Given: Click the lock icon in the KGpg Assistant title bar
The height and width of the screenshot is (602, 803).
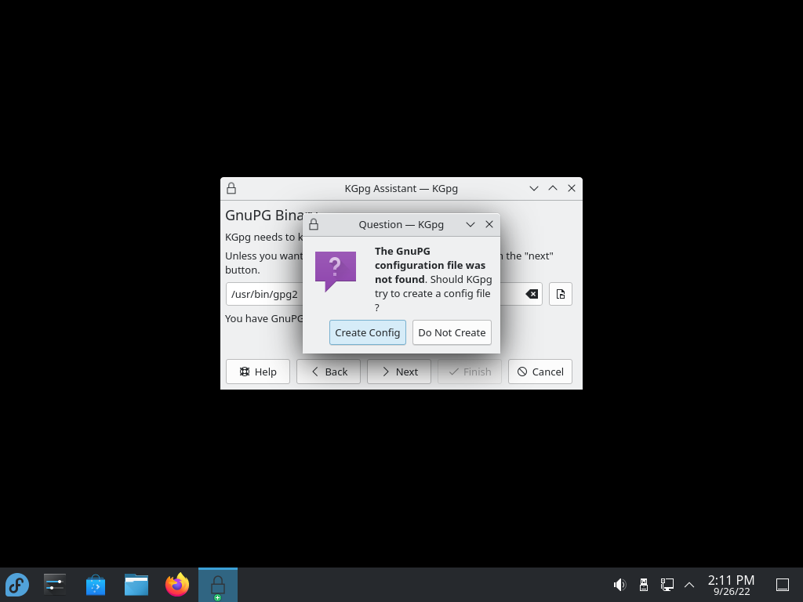Looking at the screenshot, I should coord(231,188).
